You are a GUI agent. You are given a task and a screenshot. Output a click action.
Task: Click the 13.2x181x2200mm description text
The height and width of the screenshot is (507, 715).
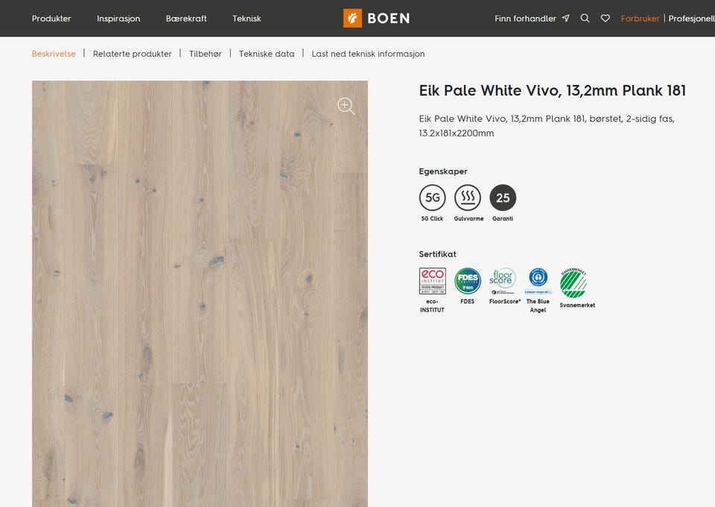[456, 133]
